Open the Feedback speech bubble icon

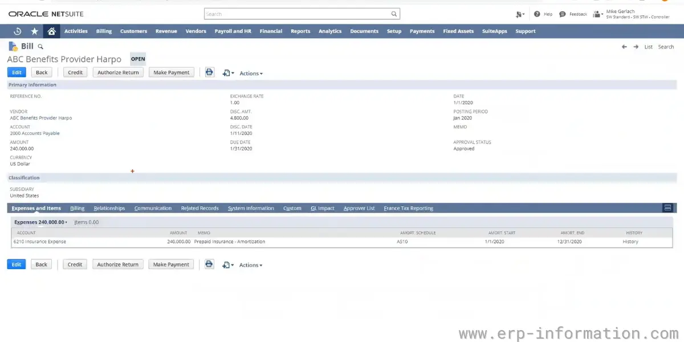click(x=563, y=14)
